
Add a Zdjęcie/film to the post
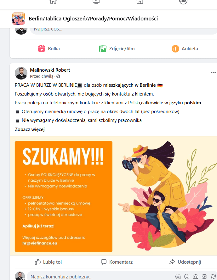[x=117, y=49]
